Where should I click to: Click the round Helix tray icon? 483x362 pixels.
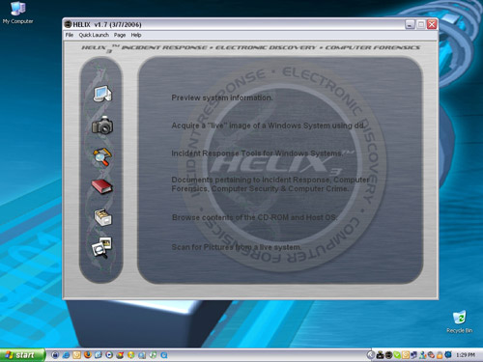pyautogui.click(x=389, y=355)
